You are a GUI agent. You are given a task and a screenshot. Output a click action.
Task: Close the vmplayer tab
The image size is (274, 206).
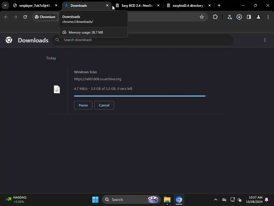tap(56, 5)
